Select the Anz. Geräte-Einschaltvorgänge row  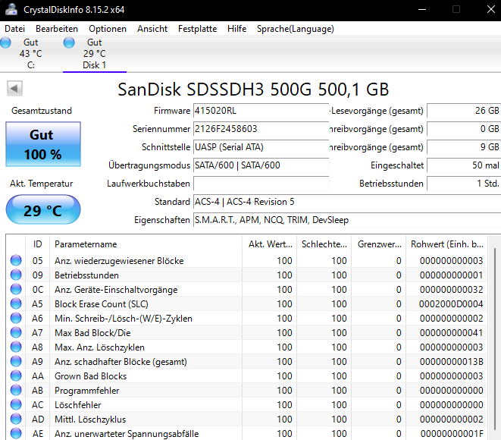point(247,289)
